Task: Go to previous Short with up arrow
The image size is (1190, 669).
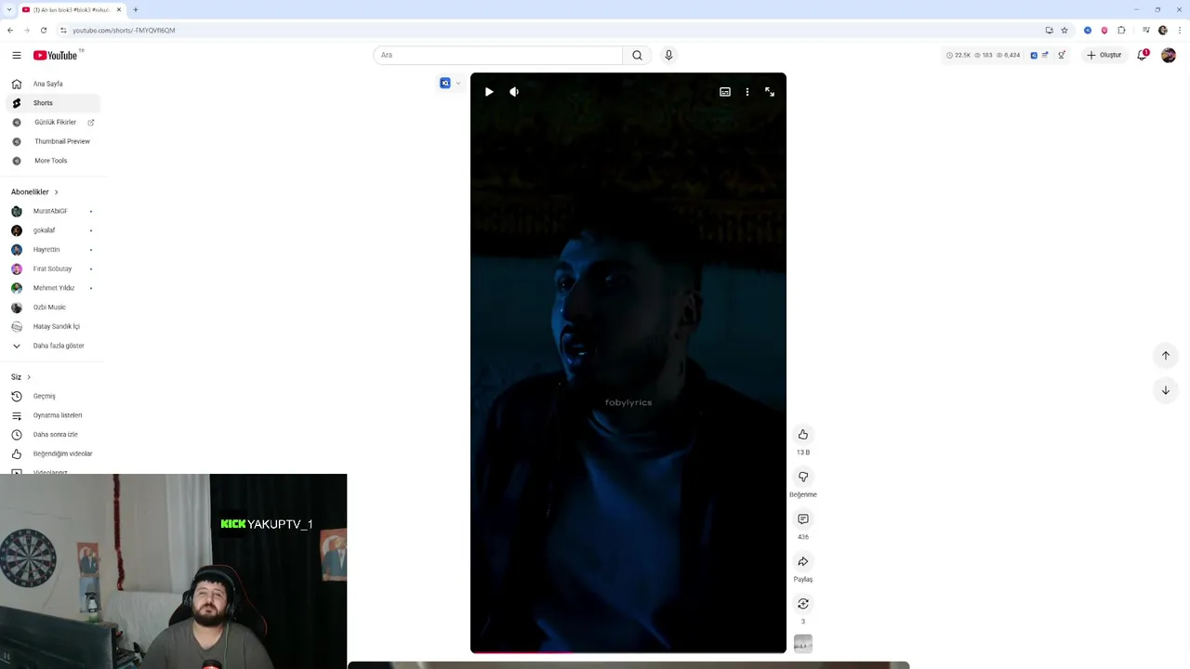Action: [1166, 356]
